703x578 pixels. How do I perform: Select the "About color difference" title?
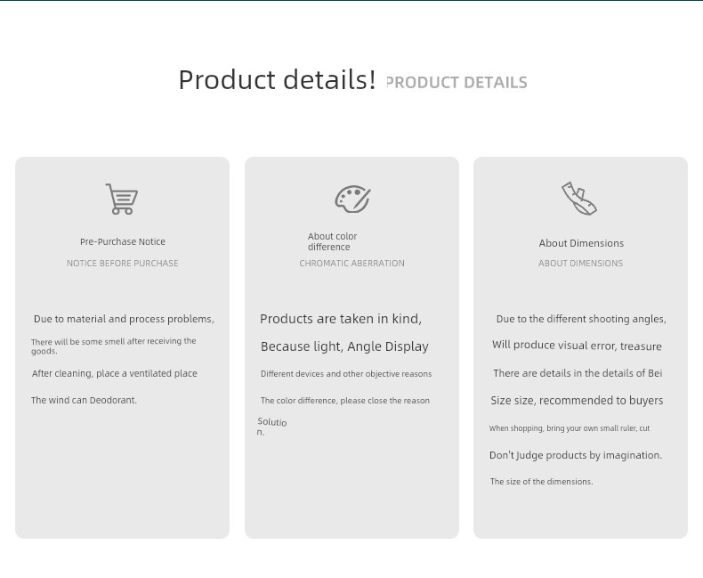333,241
